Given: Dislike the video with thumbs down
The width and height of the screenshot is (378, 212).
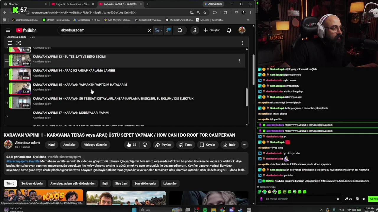Looking at the screenshot, I should [x=145, y=145].
